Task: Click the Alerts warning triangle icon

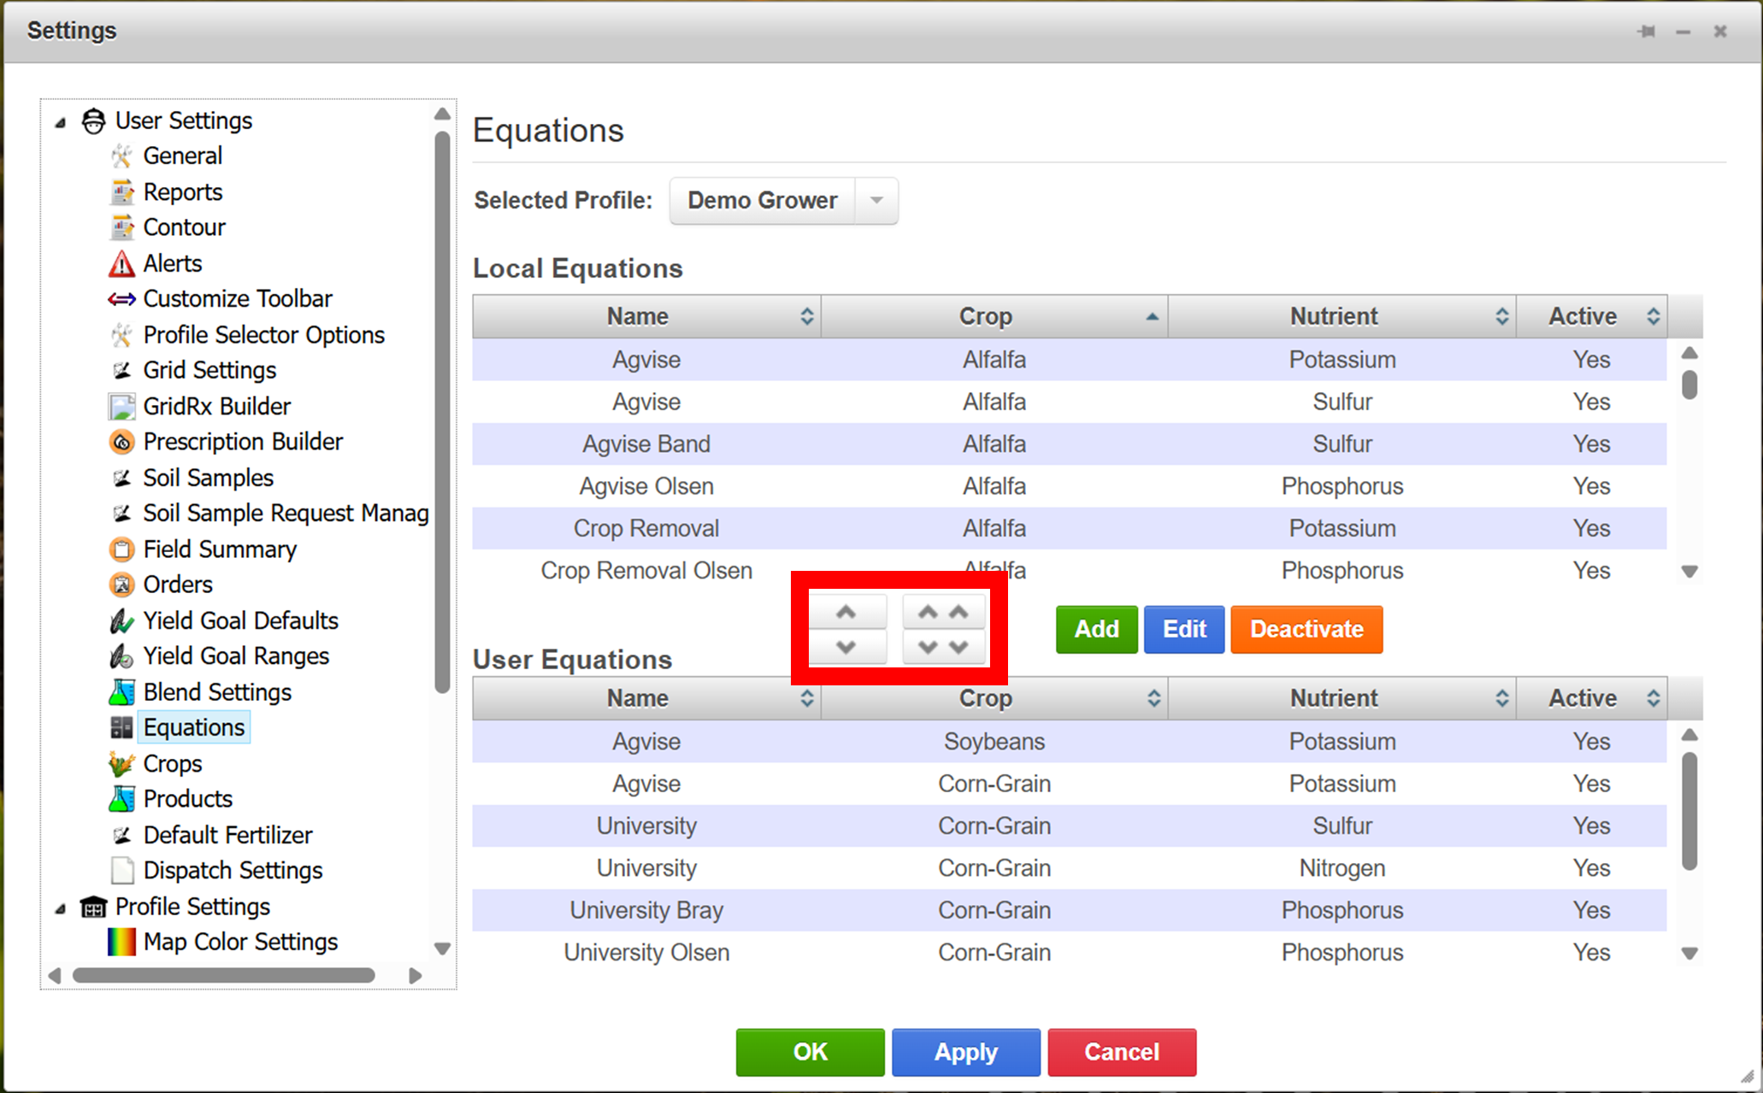Action: pos(121,263)
